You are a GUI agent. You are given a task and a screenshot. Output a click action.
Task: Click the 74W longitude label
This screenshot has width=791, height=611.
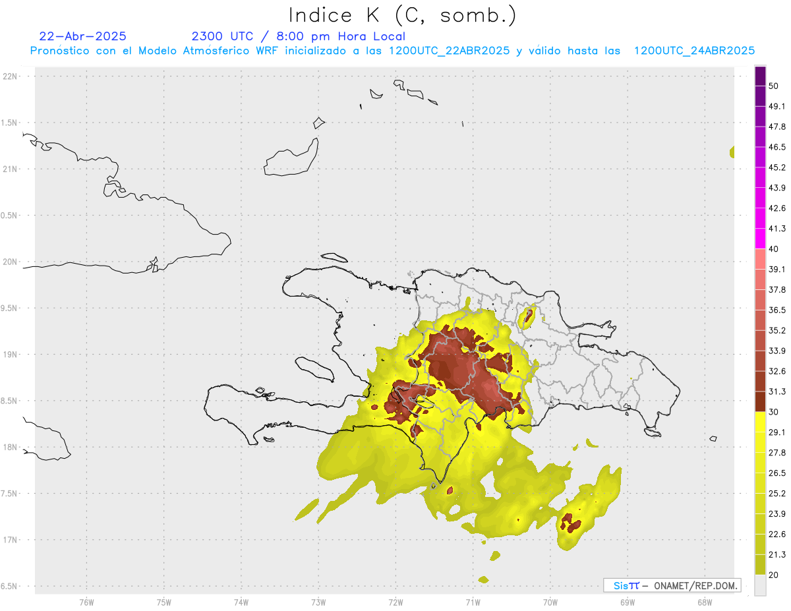[x=241, y=602]
